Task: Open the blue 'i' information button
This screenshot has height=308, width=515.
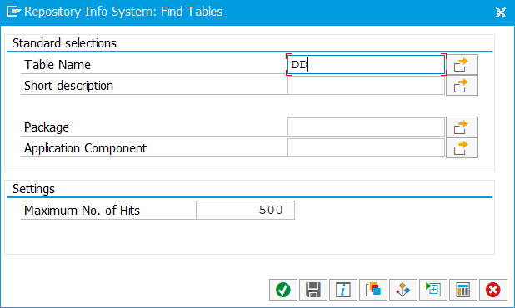Action: pos(343,290)
